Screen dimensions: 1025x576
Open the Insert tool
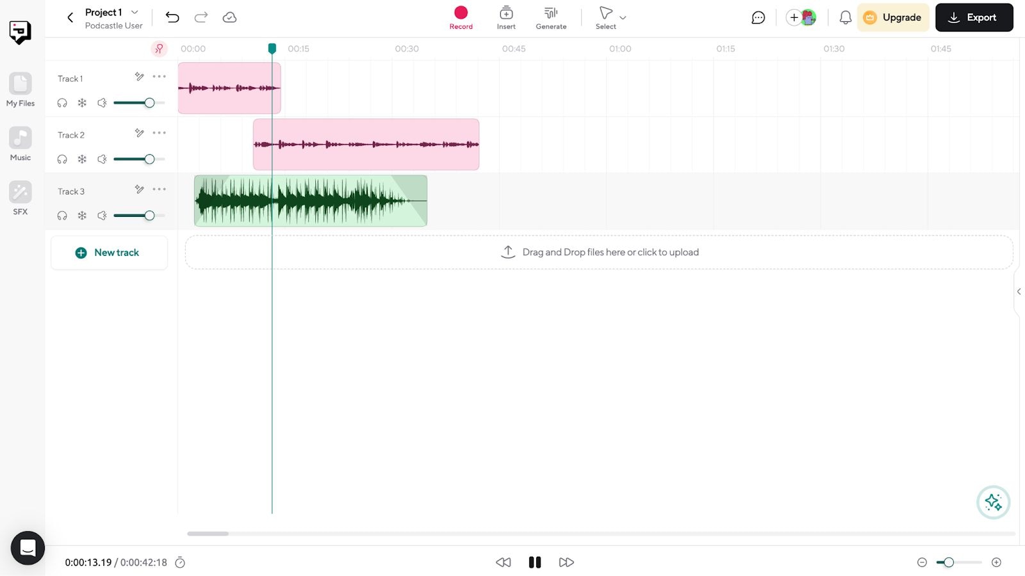click(x=506, y=17)
